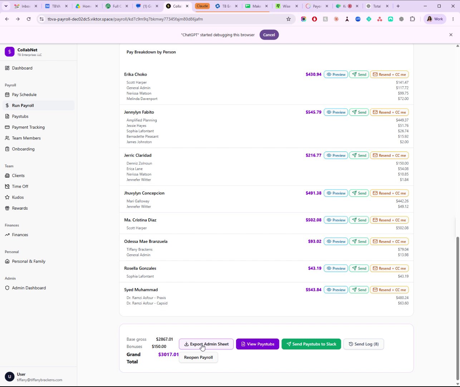The image size is (460, 387).
Task: Click the Dashboard grid icon in sidebar
Action: point(7,68)
